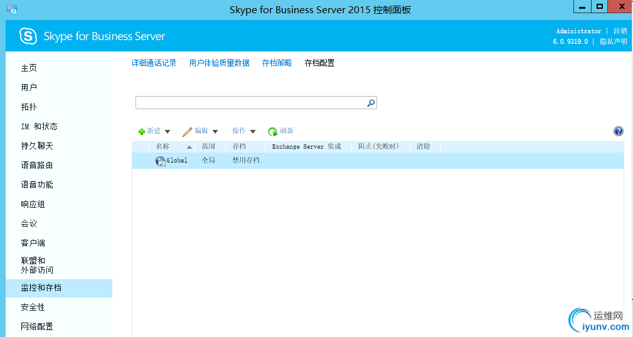Click the title bar application icon
633x337 pixels.
pos(12,9)
